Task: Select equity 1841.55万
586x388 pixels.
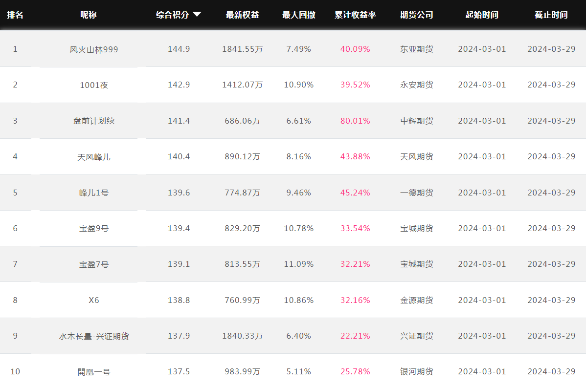Action: point(242,49)
